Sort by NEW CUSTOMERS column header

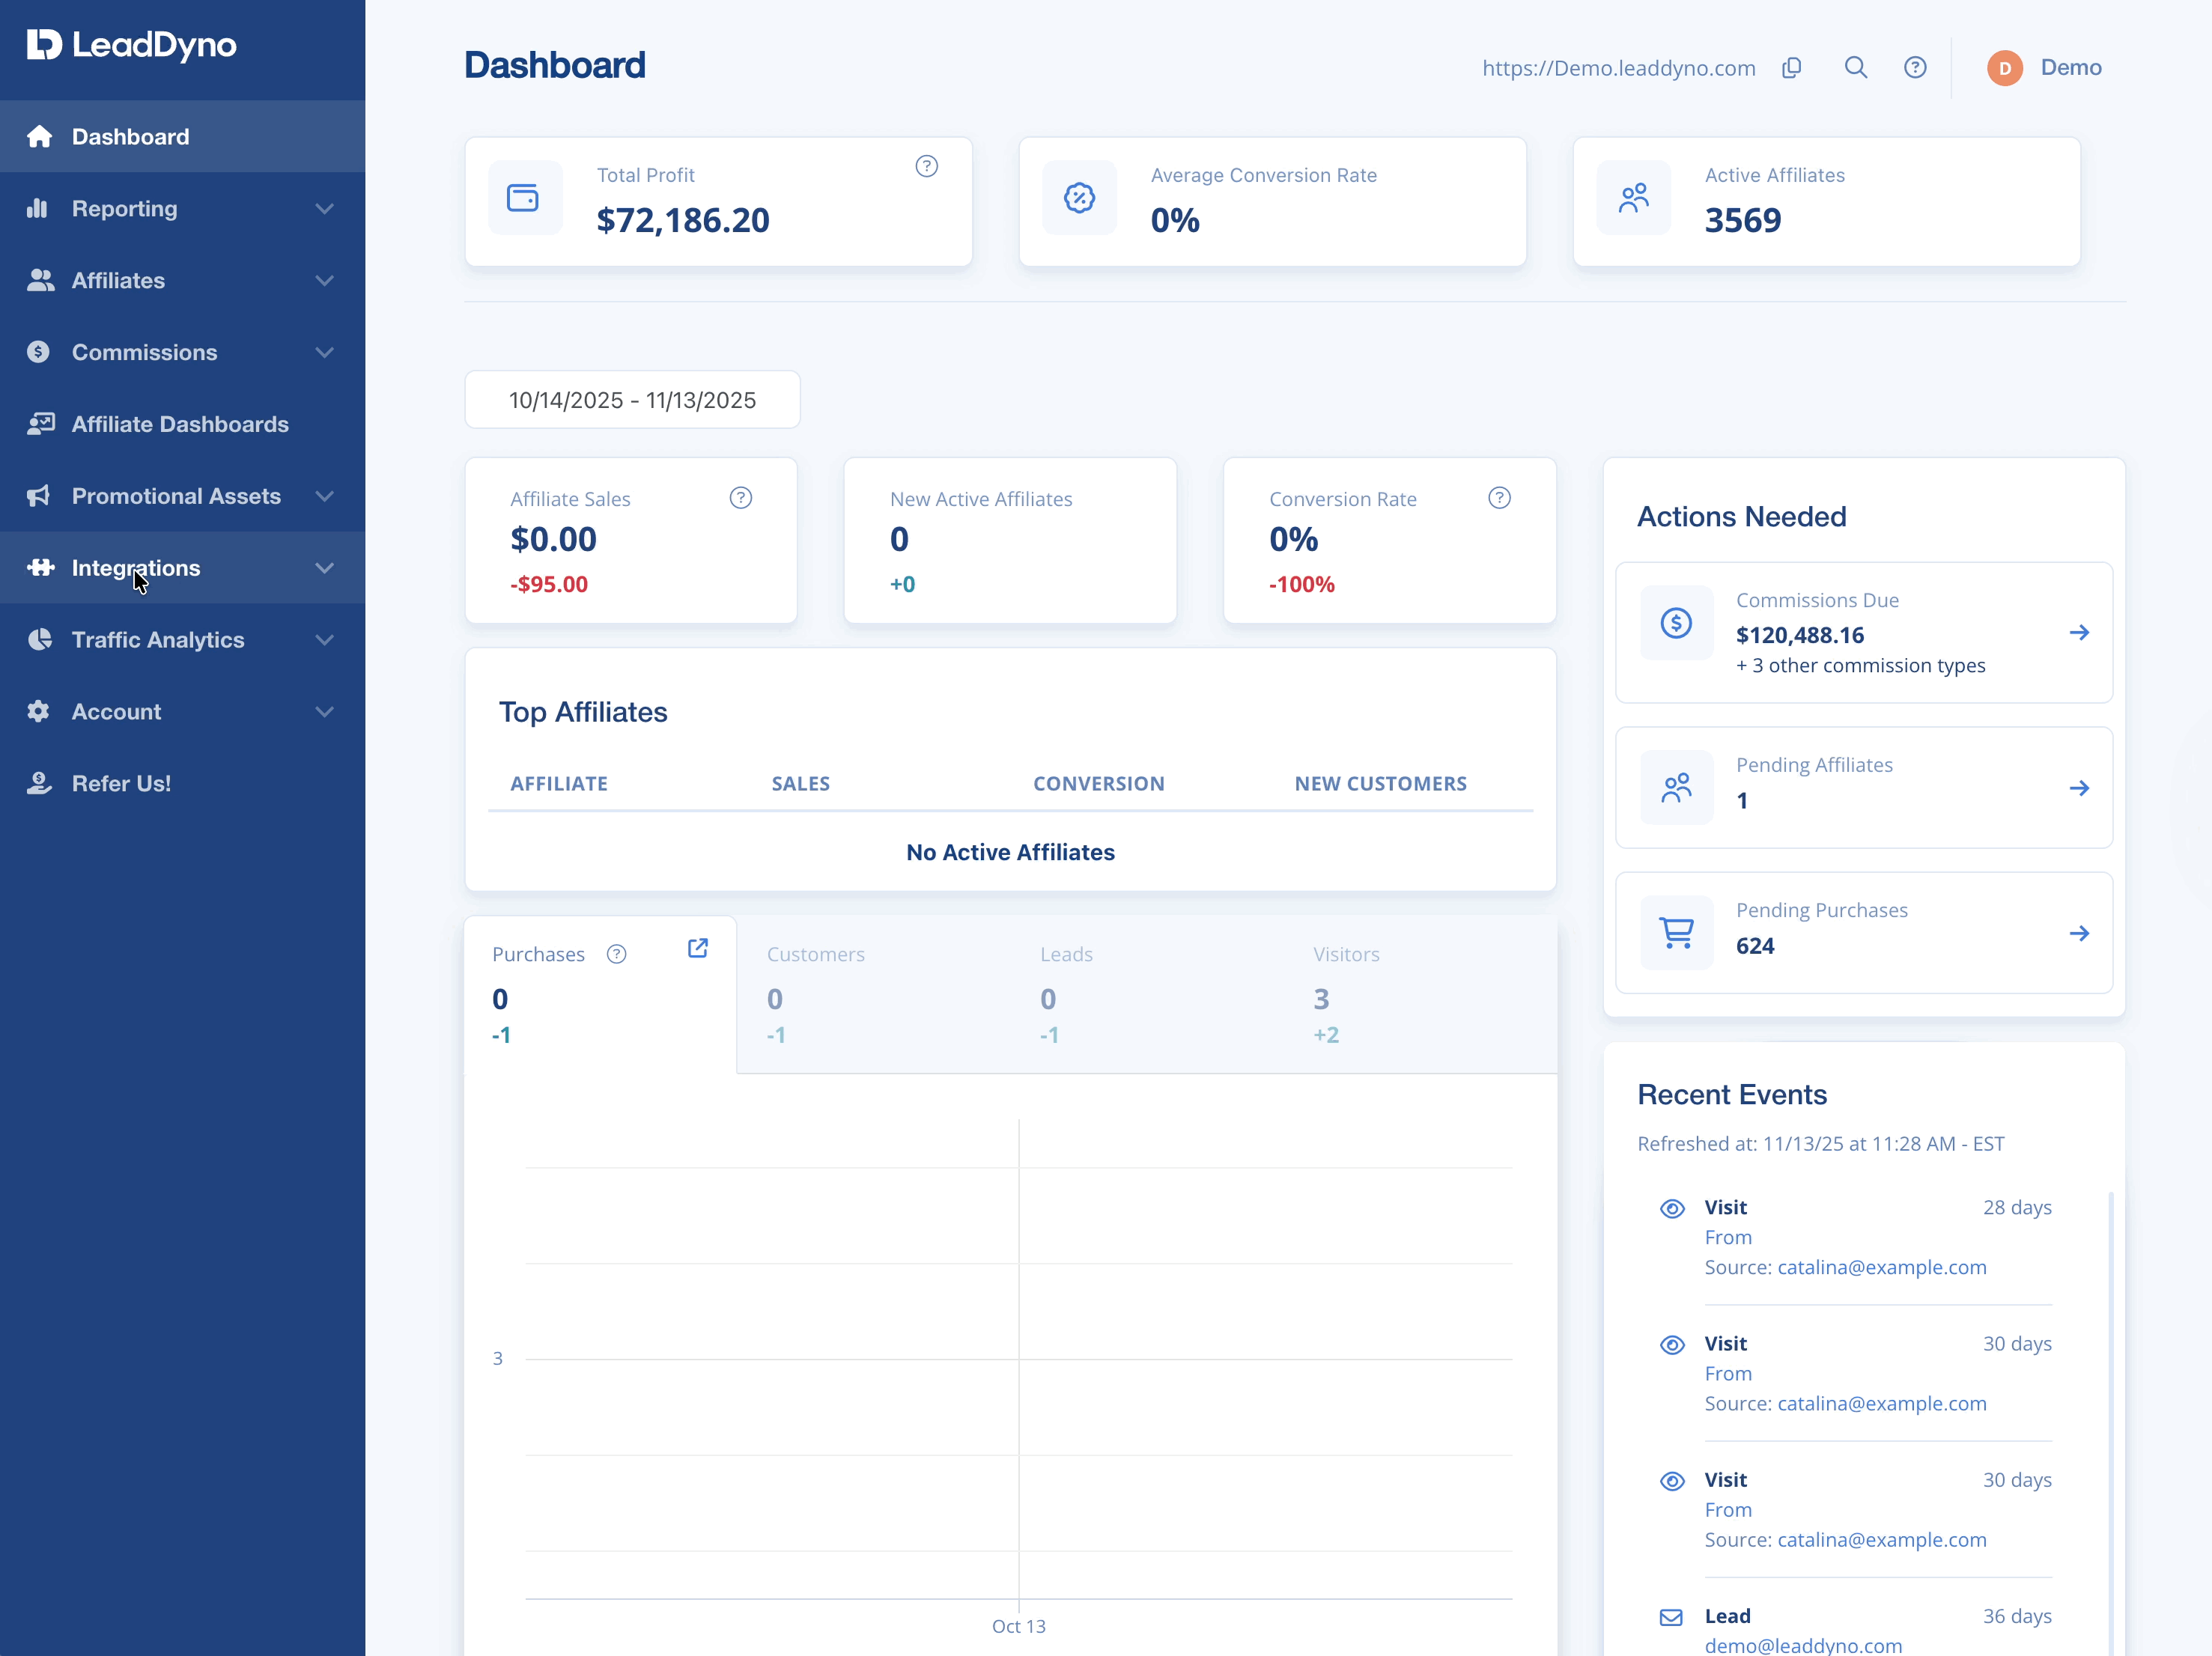point(1380,783)
